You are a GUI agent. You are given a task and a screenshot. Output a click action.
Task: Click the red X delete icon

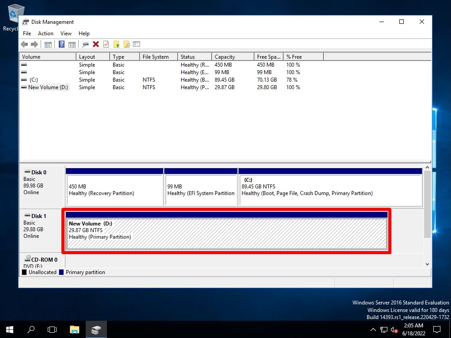tap(96, 44)
